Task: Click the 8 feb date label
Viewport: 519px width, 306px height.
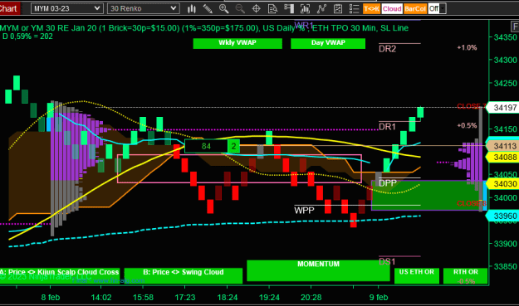Action: [51, 298]
